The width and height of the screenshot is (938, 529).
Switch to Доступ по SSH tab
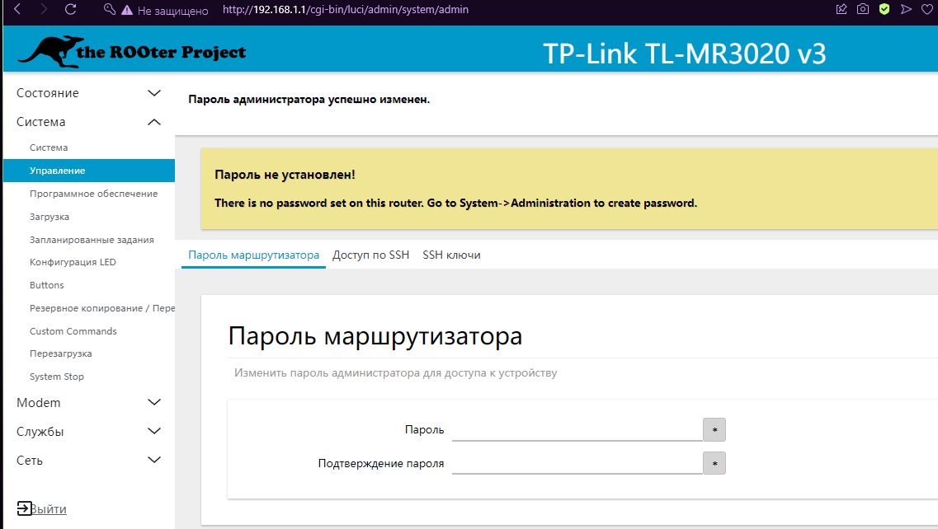tap(371, 255)
